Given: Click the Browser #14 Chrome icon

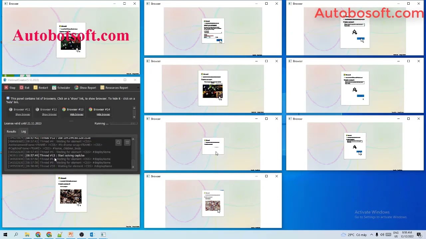Looking at the screenshot, I should tap(91, 110).
